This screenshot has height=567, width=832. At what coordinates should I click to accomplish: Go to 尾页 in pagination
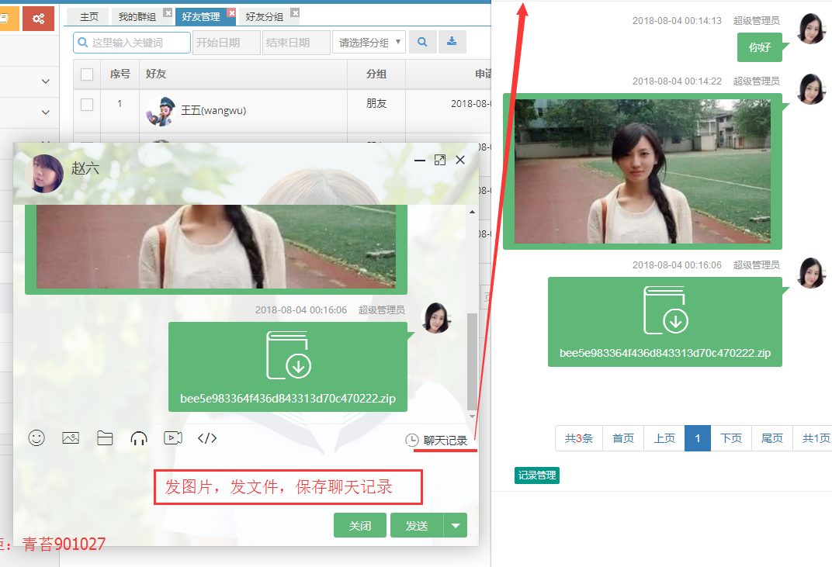pyautogui.click(x=772, y=438)
